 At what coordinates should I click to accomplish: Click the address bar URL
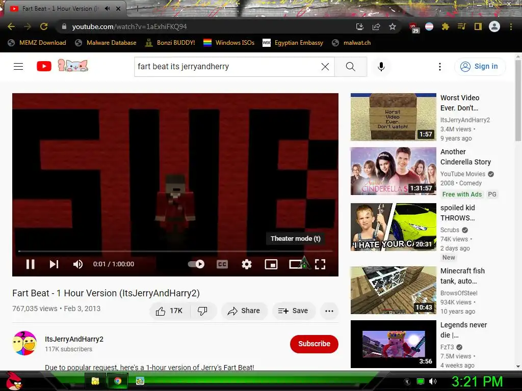click(x=129, y=26)
